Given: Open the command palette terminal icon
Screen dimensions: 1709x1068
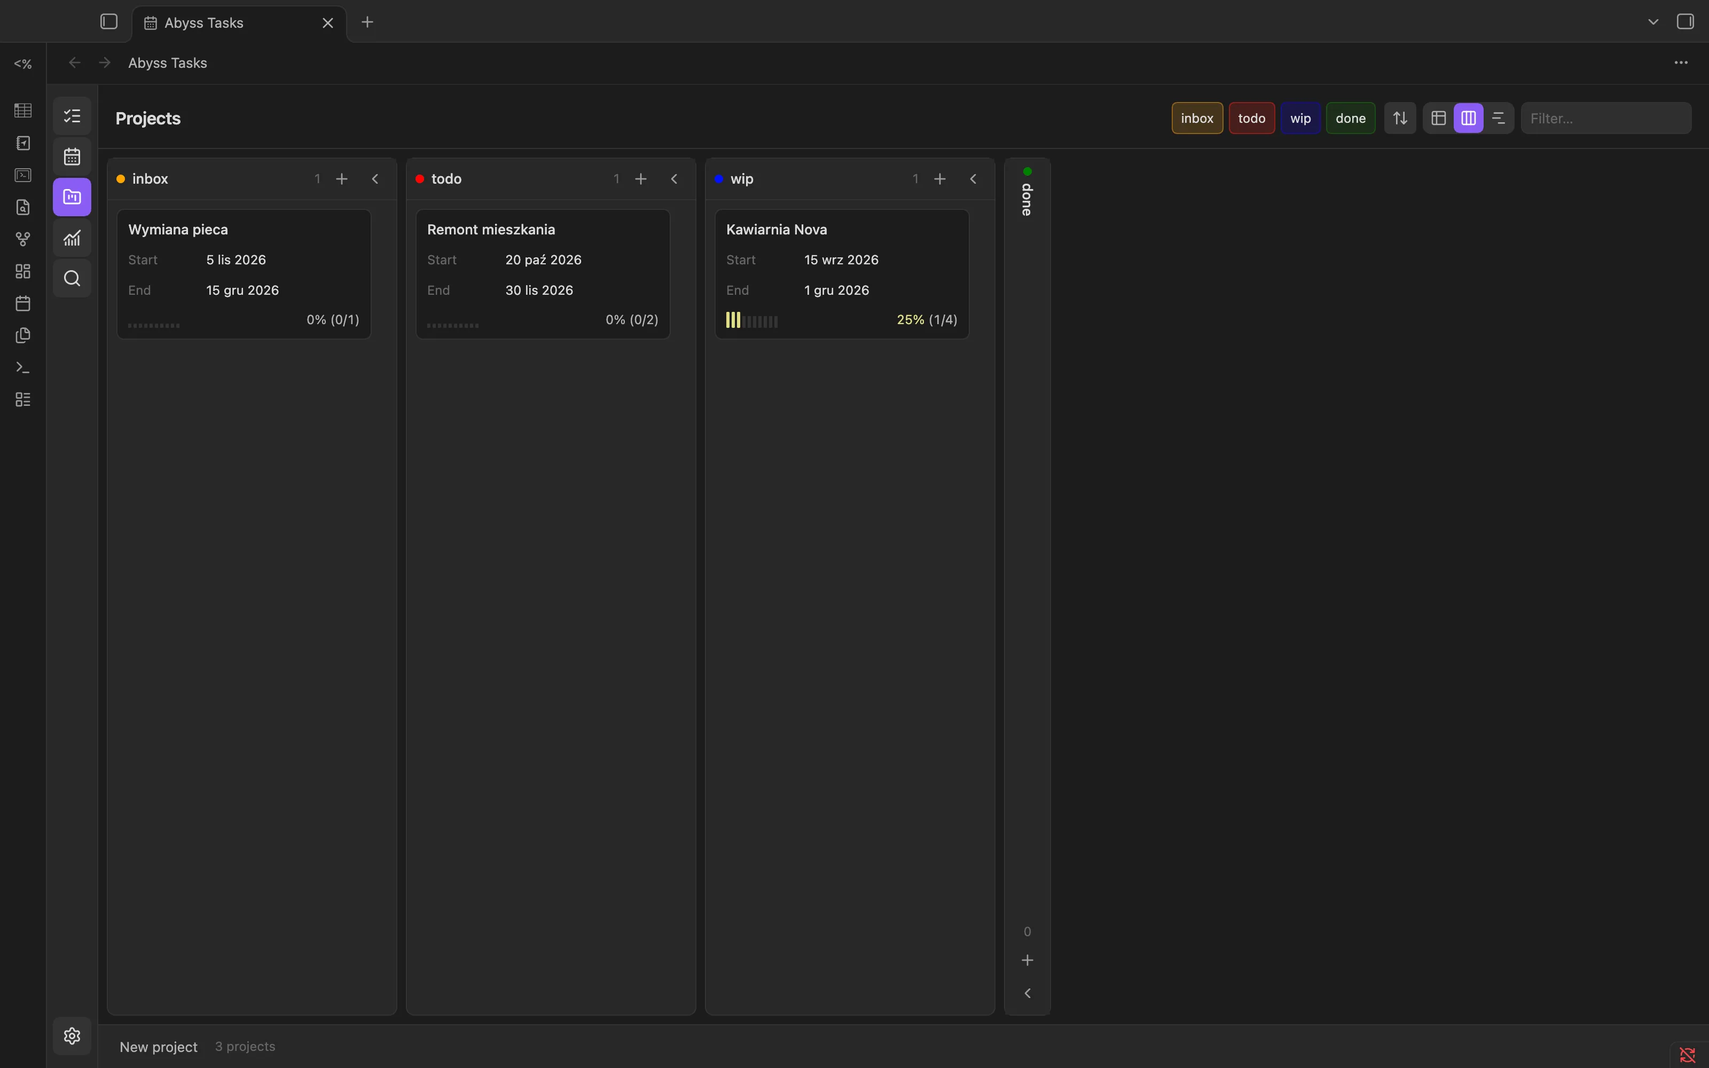Looking at the screenshot, I should point(22,367).
